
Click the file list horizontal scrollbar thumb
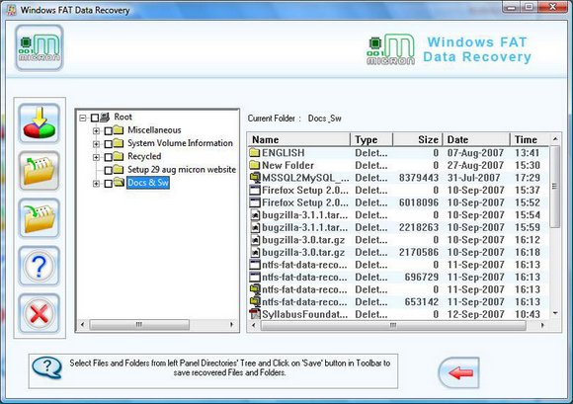coord(393,325)
